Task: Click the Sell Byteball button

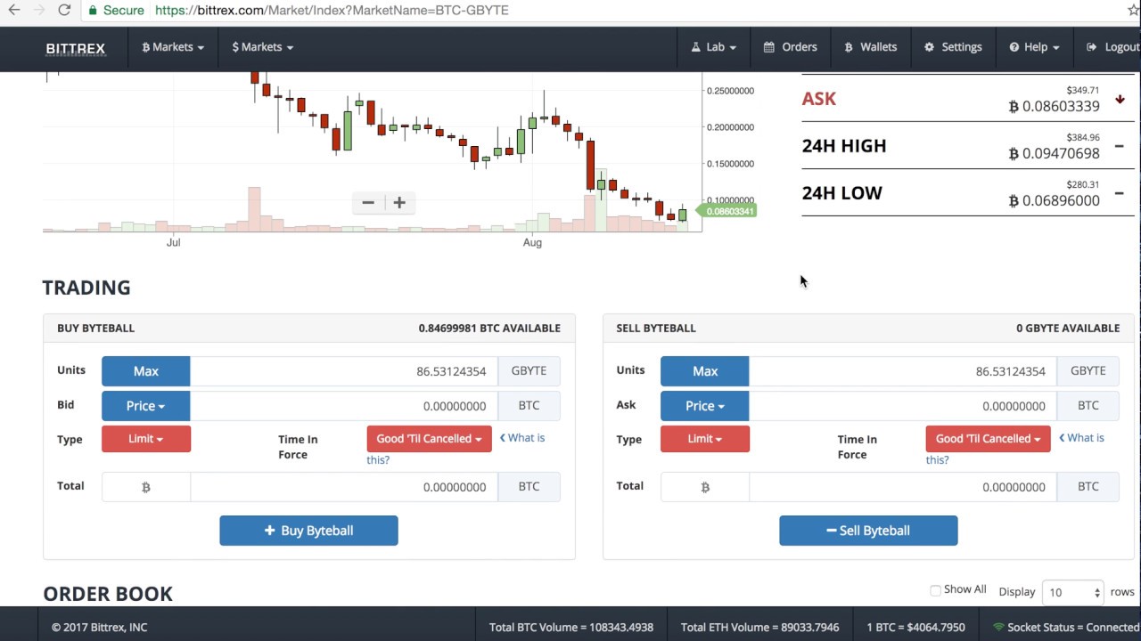Action: [x=868, y=531]
